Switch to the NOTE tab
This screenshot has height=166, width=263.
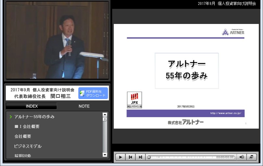pos(84,106)
